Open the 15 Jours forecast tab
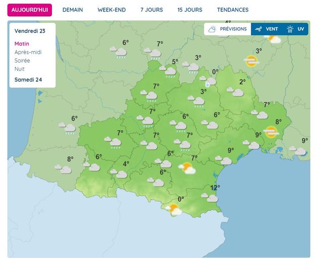 coord(190,10)
